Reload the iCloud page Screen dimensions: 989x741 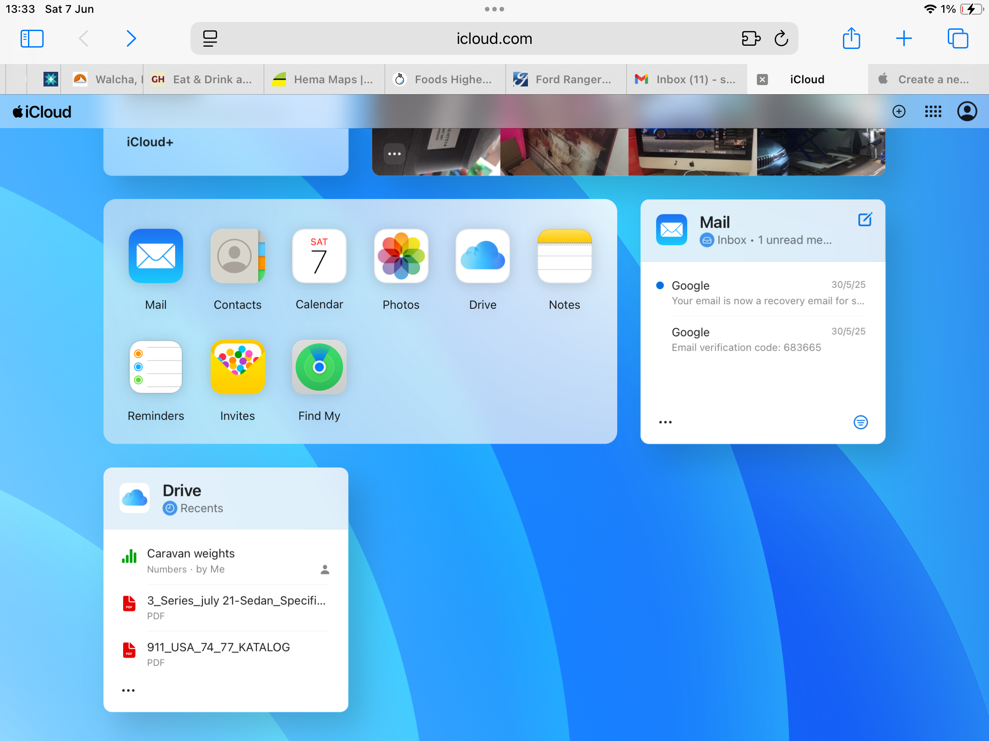coord(781,38)
